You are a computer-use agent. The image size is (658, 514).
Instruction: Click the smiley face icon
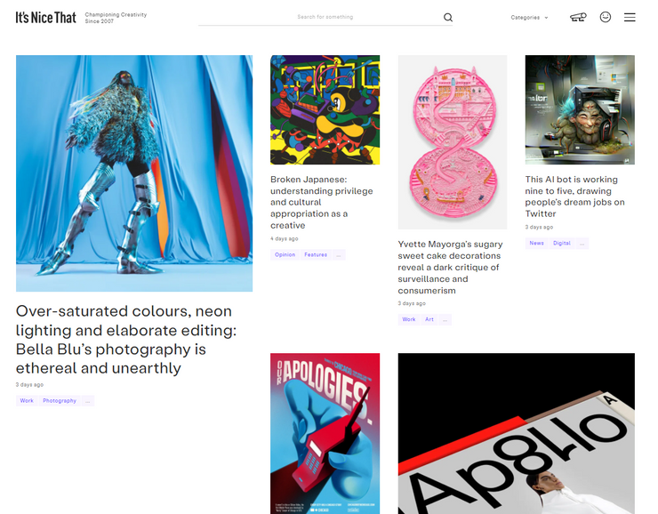[x=606, y=17]
